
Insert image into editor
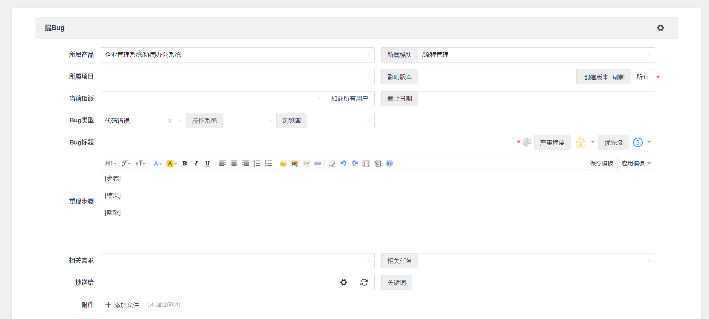coord(294,163)
